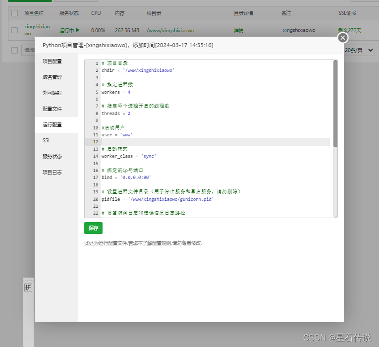Tick the xingshixiaowo row checkbox
379x347 pixels.
pyautogui.click(x=15, y=30)
